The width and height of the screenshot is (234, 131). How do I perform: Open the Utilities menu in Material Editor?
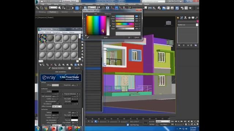pos(72,32)
